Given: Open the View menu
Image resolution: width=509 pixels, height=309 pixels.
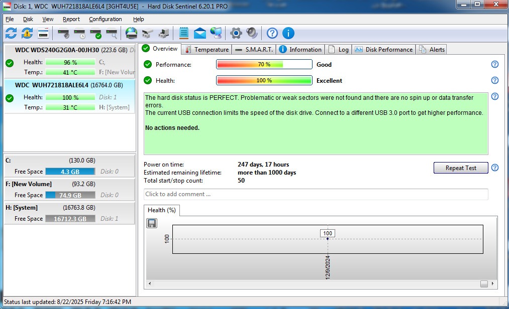Looking at the screenshot, I should pyautogui.click(x=48, y=19).
